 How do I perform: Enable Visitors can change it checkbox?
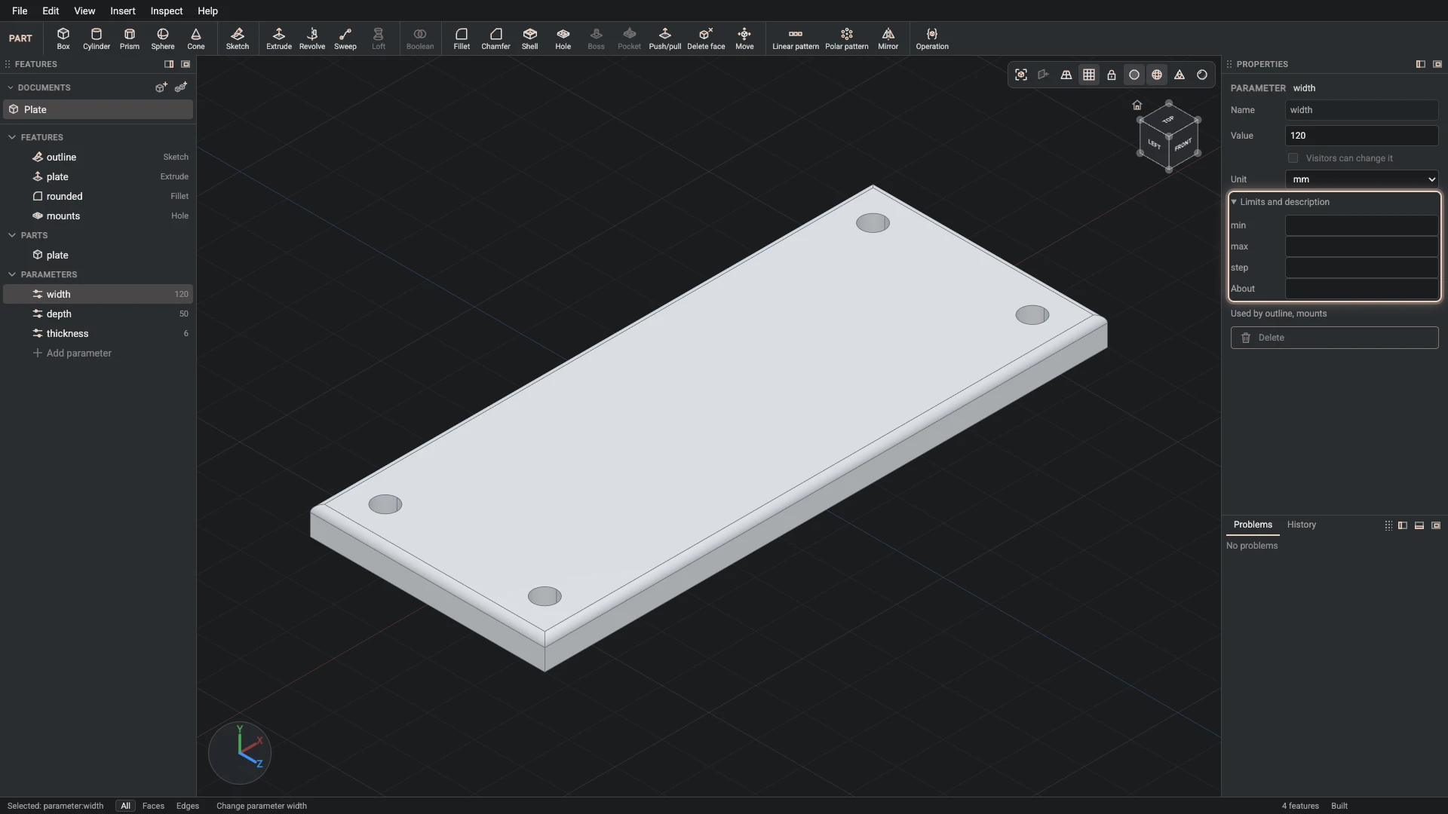click(x=1293, y=158)
